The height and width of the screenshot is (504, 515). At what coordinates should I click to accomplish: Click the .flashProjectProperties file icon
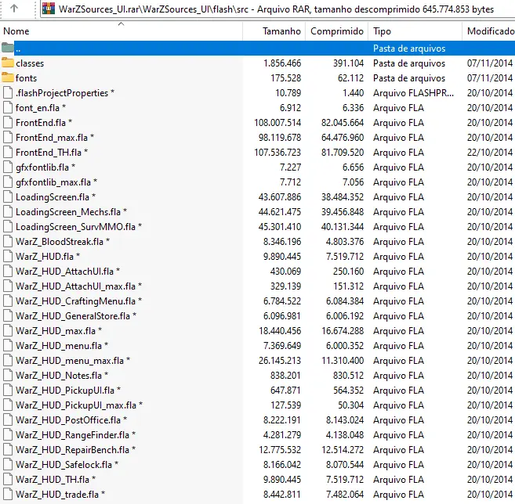coord(8,93)
